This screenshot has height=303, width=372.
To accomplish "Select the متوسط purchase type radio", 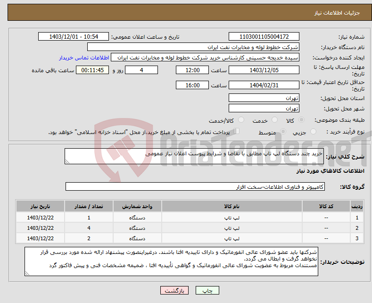I will (x=283, y=132).
